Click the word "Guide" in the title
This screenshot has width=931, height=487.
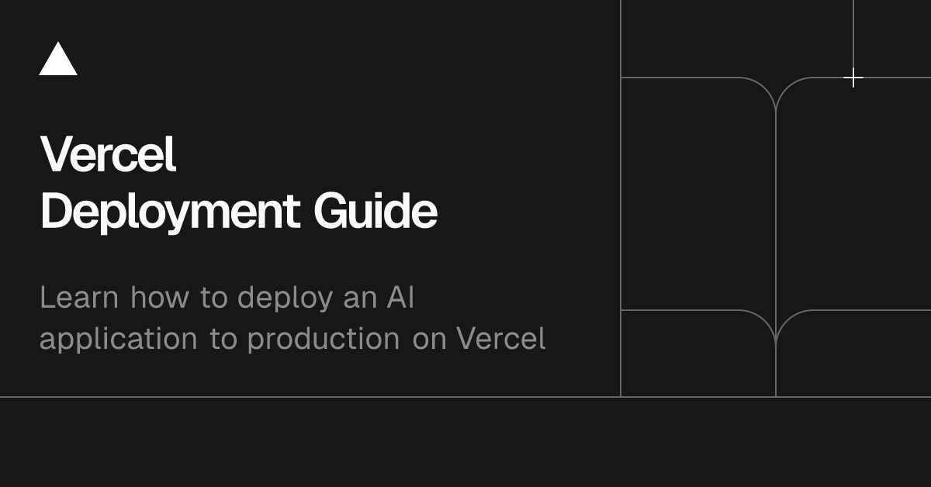tap(376, 211)
